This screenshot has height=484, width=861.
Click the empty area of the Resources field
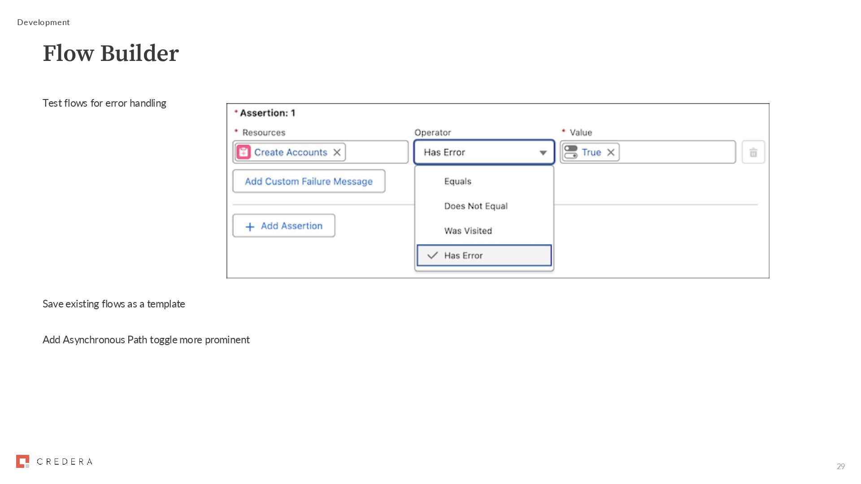(377, 152)
